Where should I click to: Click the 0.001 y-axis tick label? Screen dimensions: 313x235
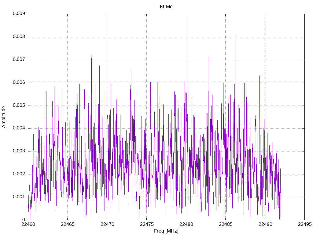click(19, 197)
